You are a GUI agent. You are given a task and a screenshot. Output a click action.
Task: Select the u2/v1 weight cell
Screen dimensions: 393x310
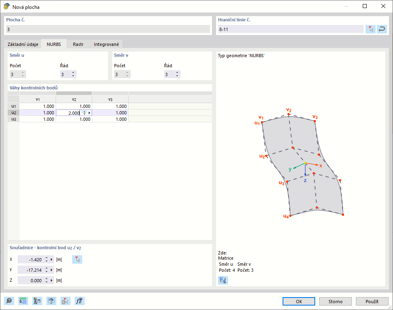click(x=37, y=113)
